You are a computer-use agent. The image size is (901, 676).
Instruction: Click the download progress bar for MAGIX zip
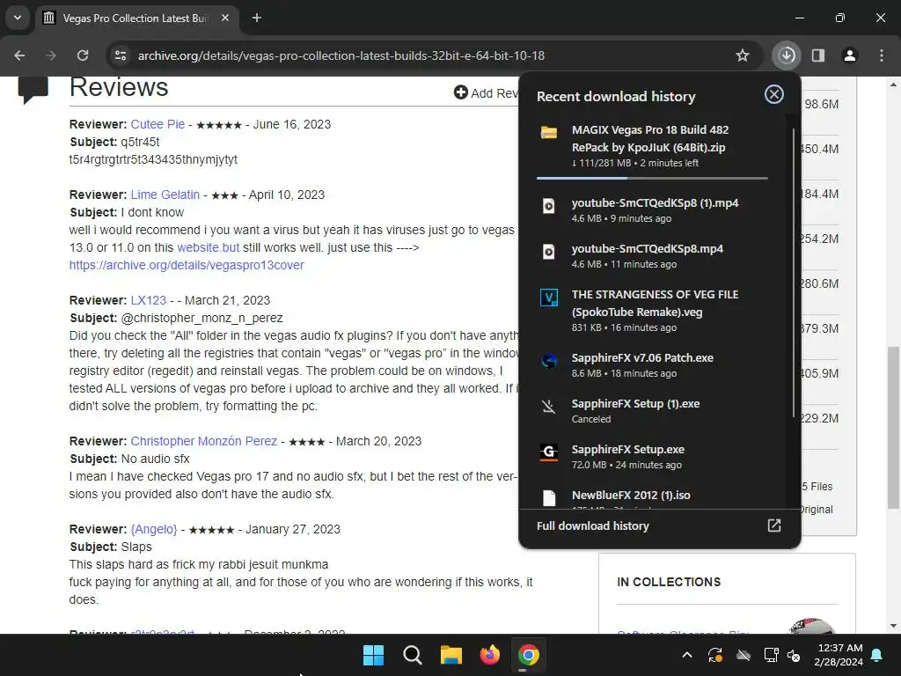[x=652, y=178]
